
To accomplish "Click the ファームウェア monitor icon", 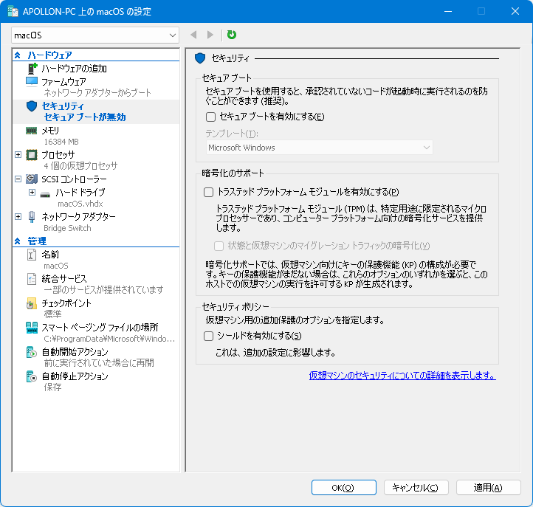I will [x=32, y=82].
